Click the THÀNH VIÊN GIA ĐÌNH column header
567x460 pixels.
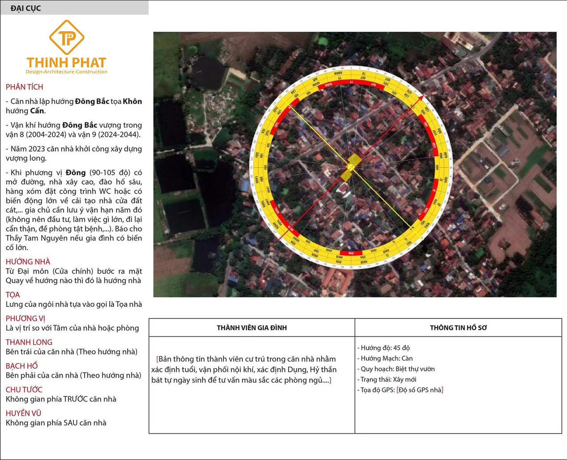pyautogui.click(x=252, y=328)
